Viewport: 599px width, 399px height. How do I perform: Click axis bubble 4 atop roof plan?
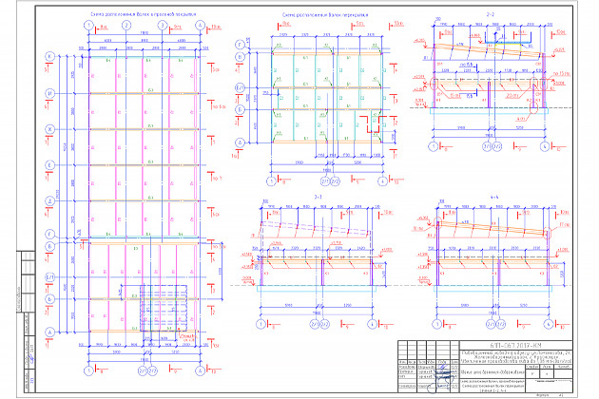pos(198,28)
